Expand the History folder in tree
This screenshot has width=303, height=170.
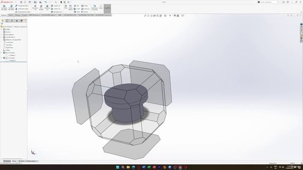coord(1,29)
